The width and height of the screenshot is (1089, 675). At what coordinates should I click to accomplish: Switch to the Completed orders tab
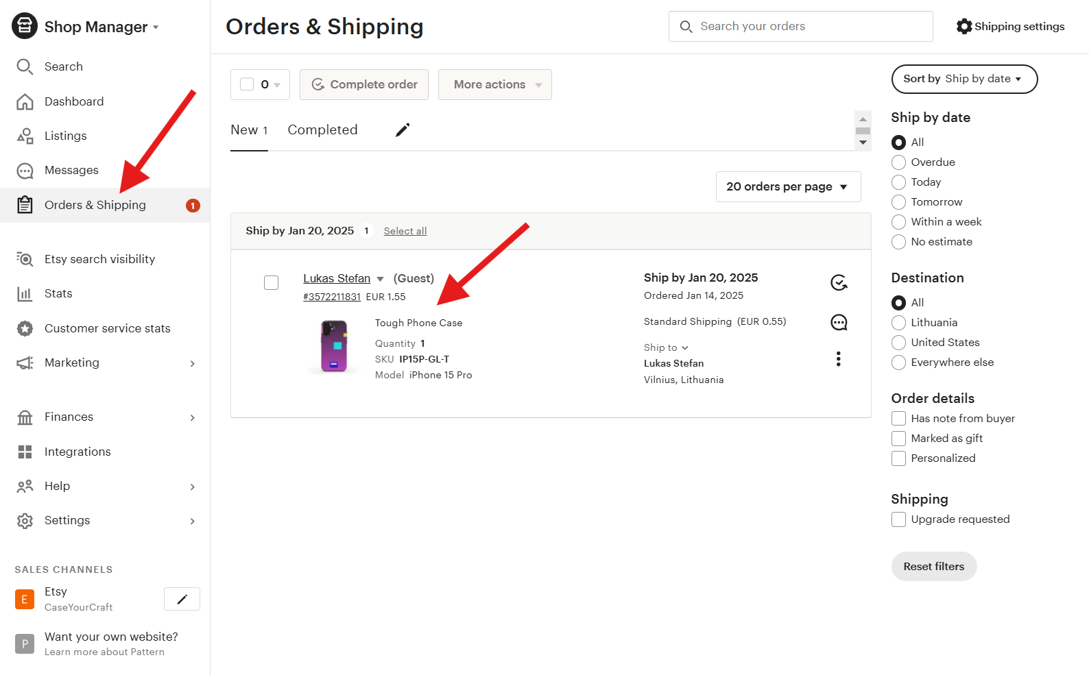point(322,130)
